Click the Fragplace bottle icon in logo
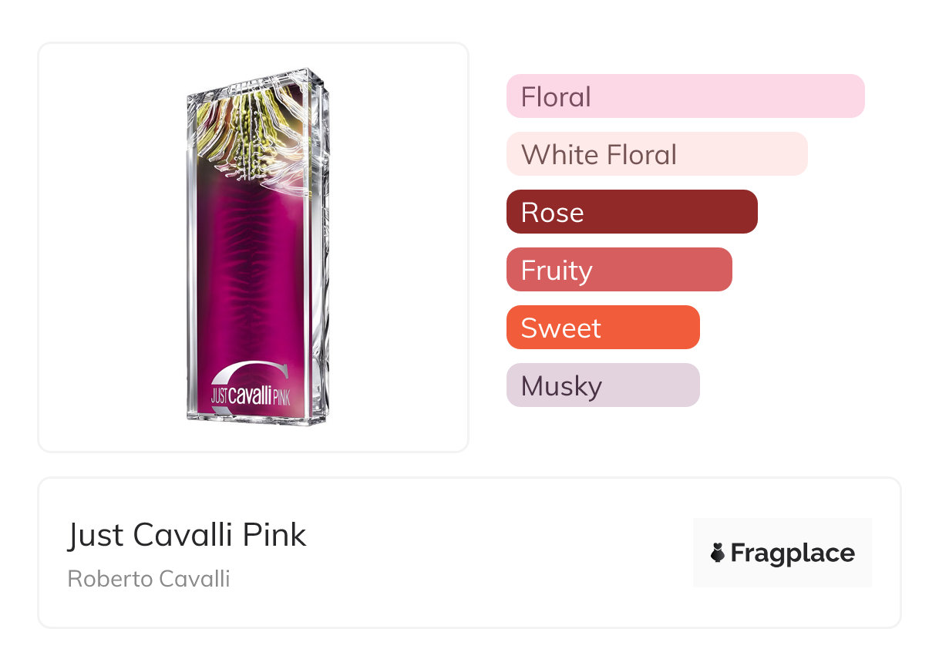The width and height of the screenshot is (939, 666). [719, 553]
